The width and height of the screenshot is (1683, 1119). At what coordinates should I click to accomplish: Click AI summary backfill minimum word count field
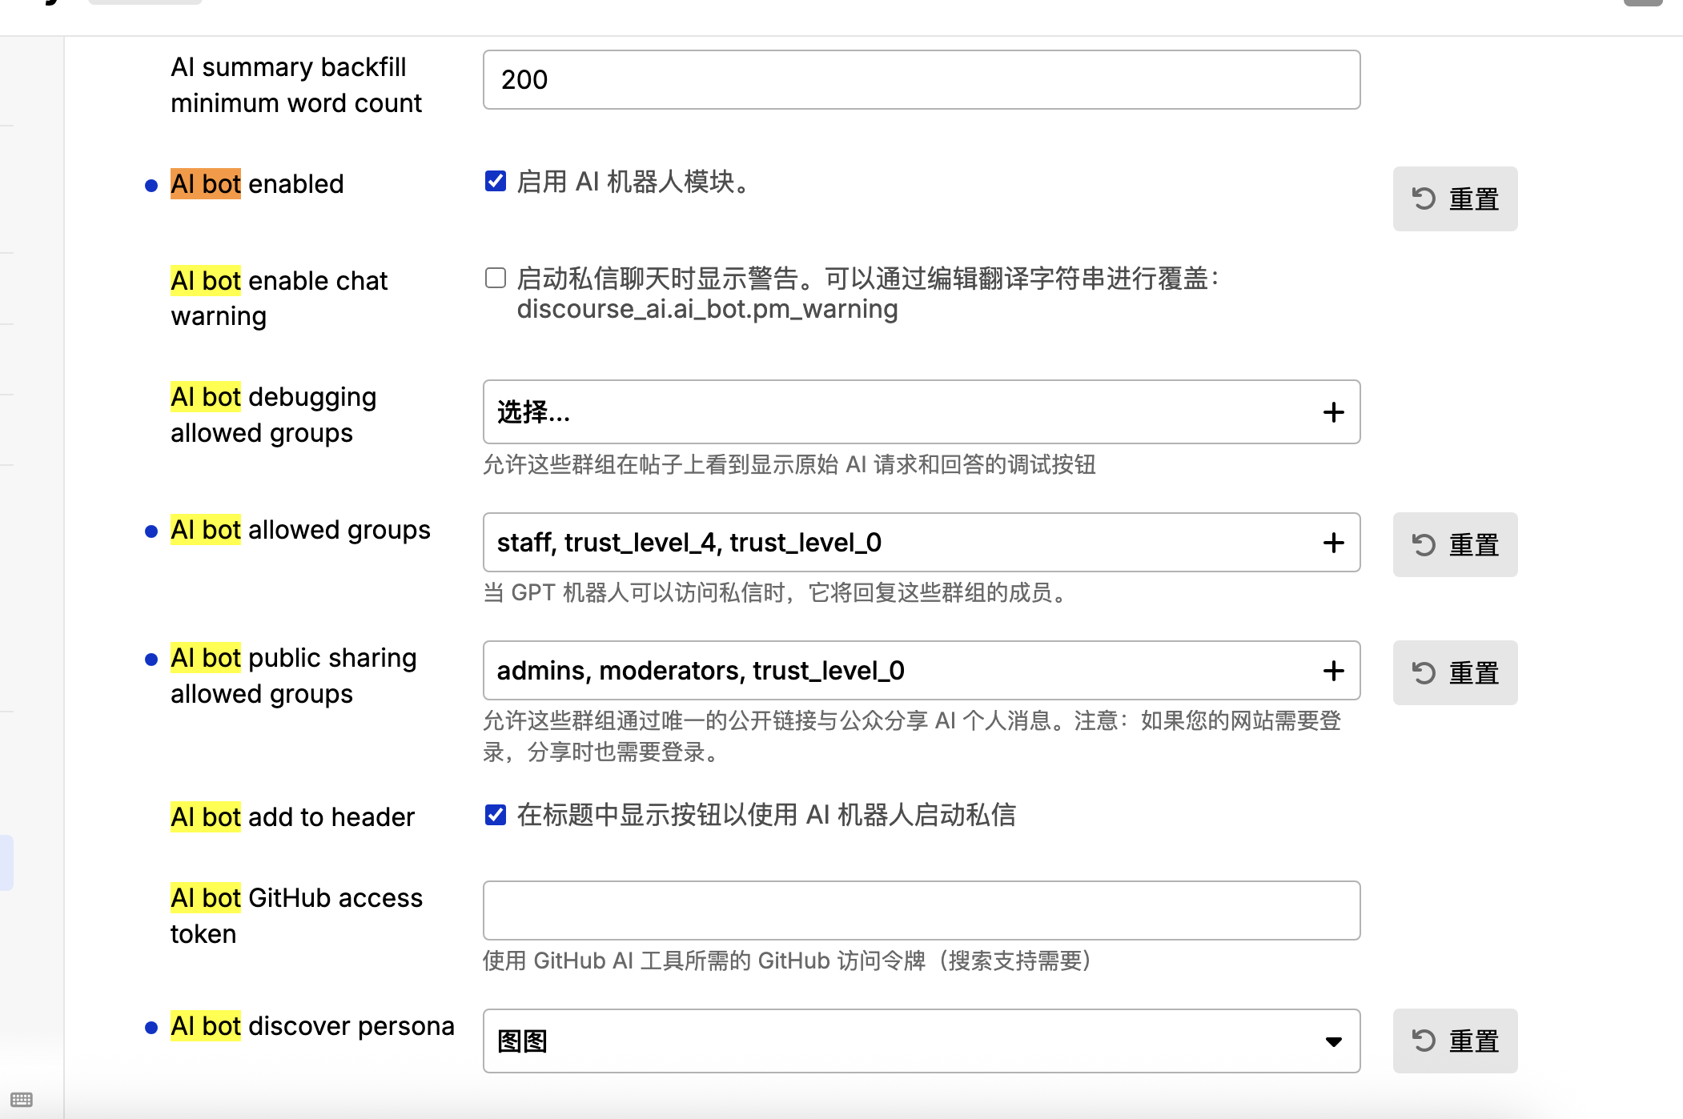[x=921, y=80]
